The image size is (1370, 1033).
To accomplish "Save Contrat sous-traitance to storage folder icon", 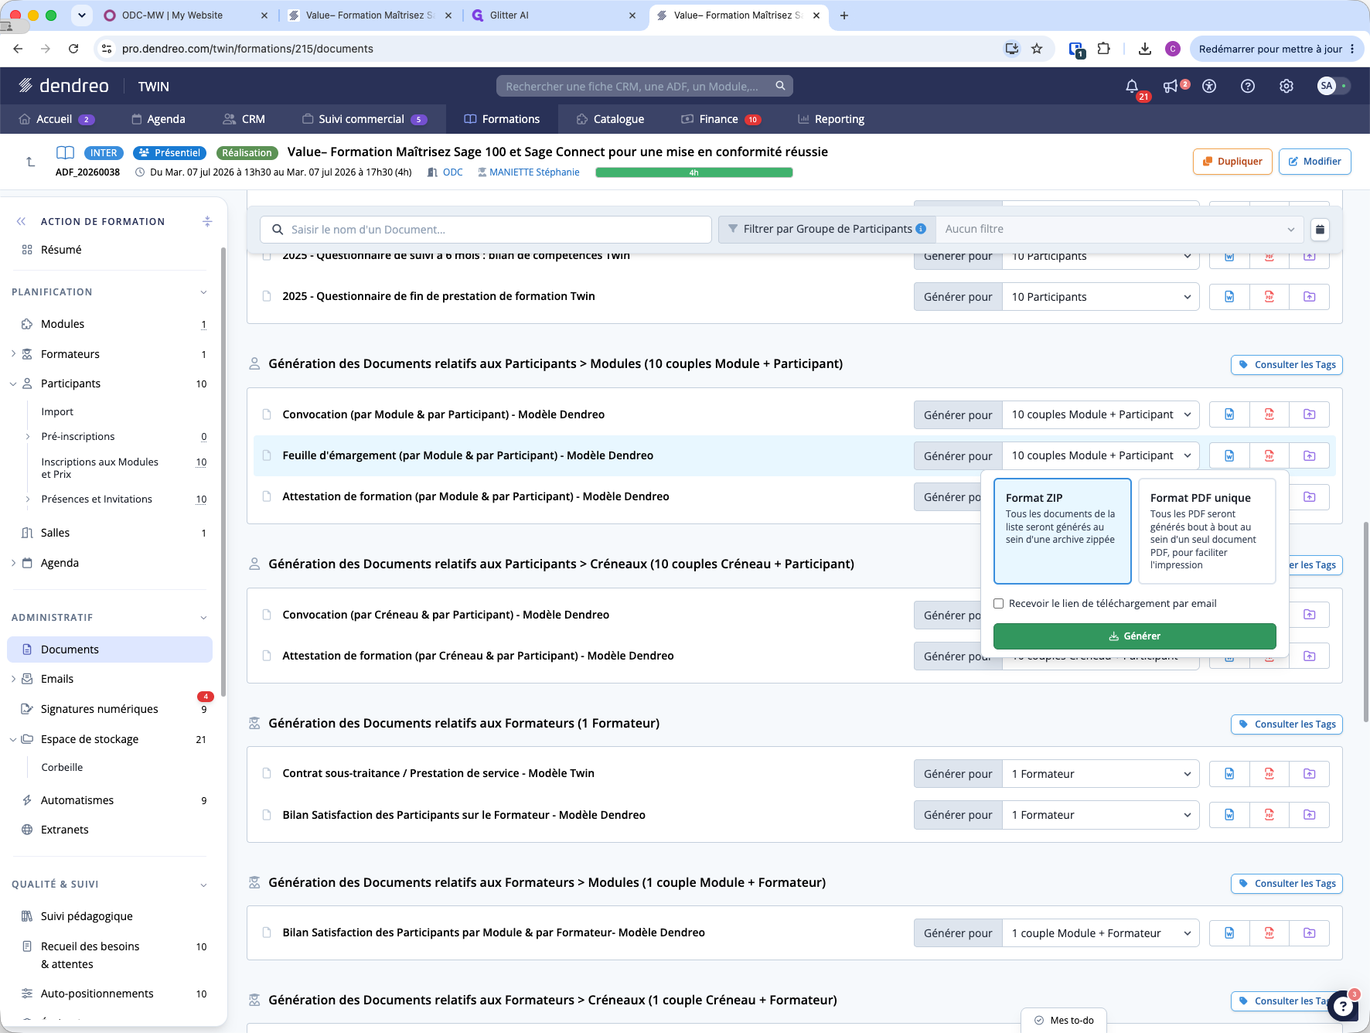I will (x=1310, y=774).
